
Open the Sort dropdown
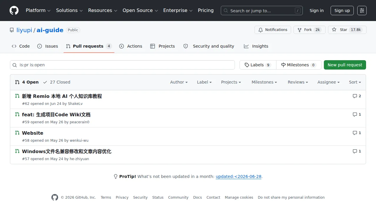(355, 82)
